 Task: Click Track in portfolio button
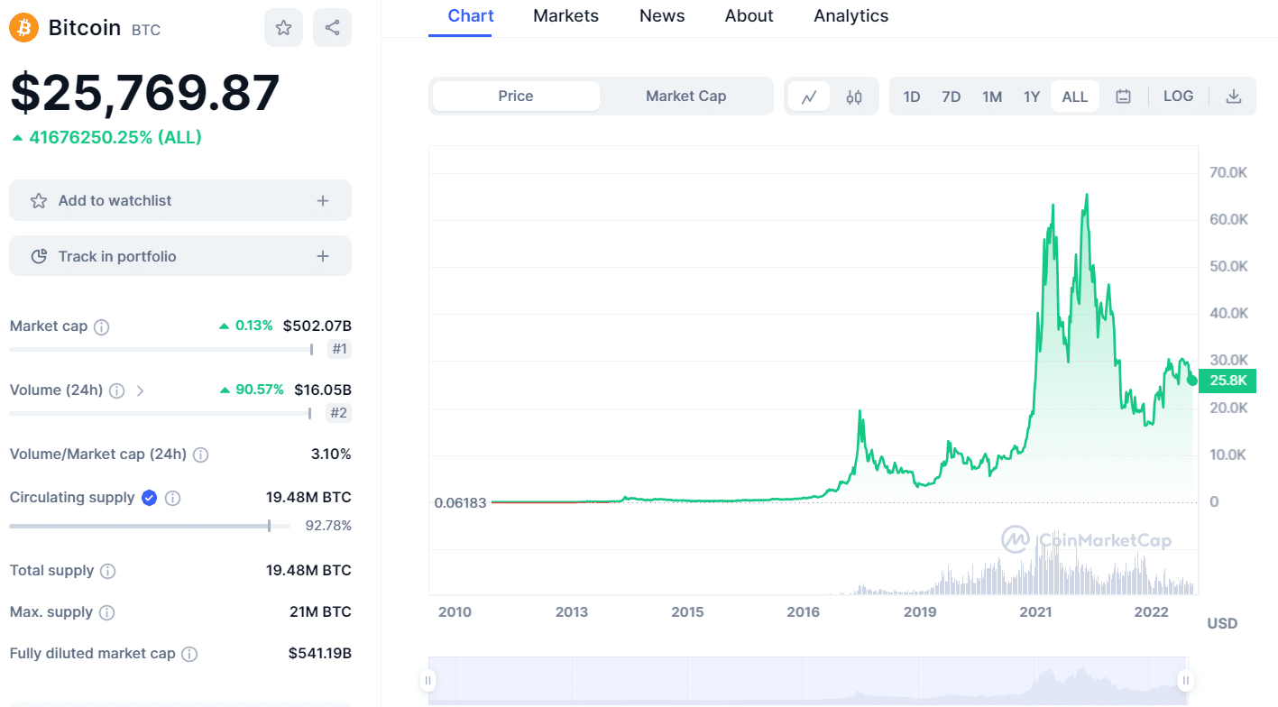[180, 256]
